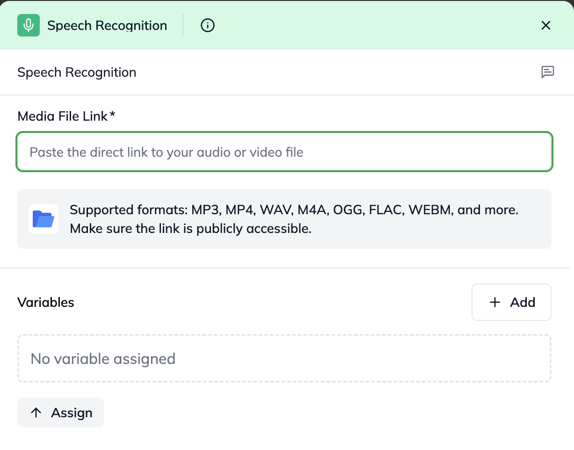Click the Media File Link label
Screen dimensions: 574x450
pyautogui.click(x=63, y=116)
